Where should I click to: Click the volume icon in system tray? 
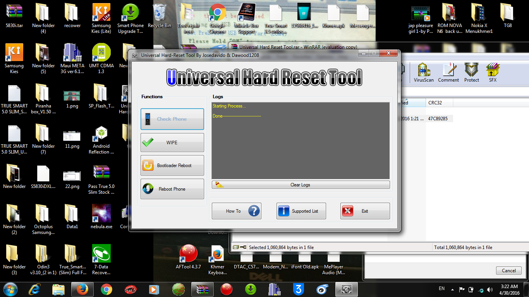pos(490,290)
